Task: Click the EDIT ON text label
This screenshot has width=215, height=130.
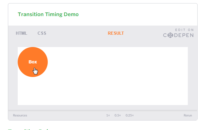Action: [184, 30]
